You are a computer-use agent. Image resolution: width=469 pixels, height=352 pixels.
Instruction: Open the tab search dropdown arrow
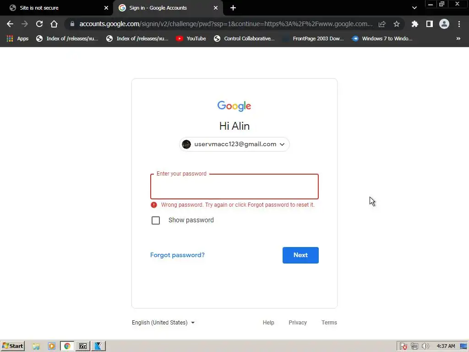pyautogui.click(x=414, y=8)
